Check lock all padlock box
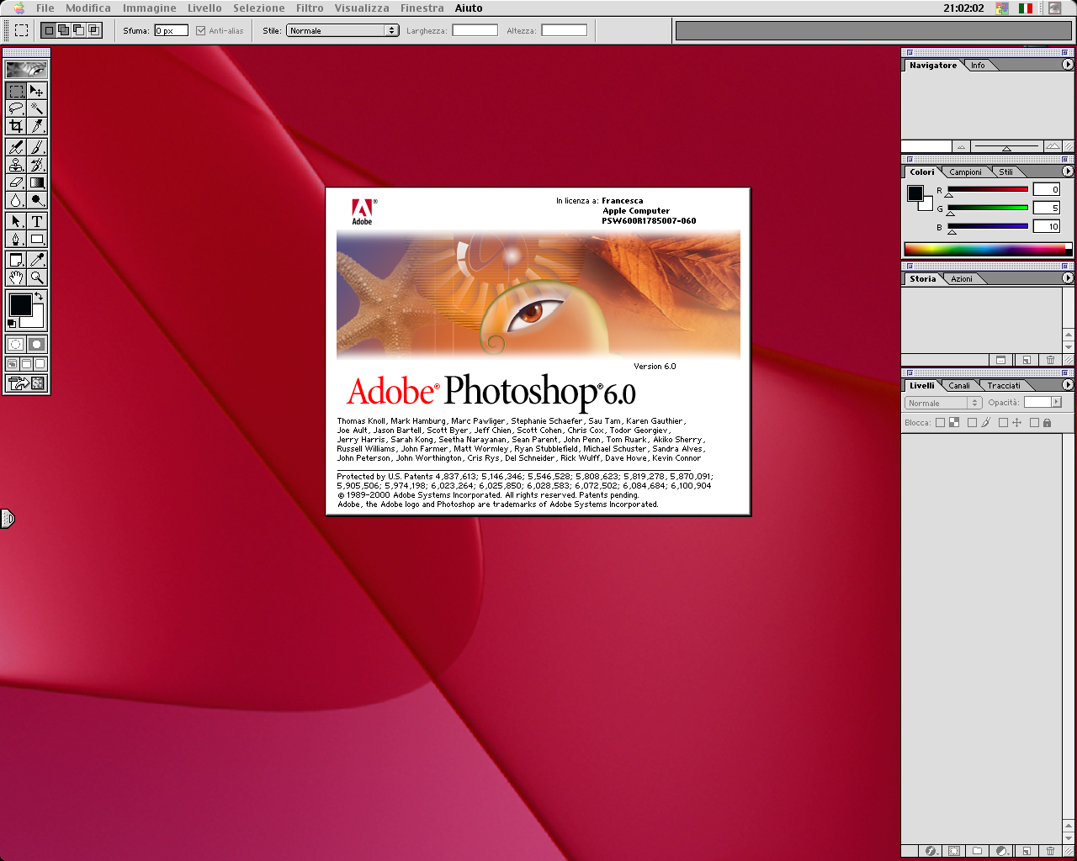This screenshot has height=861, width=1077. 1034,423
